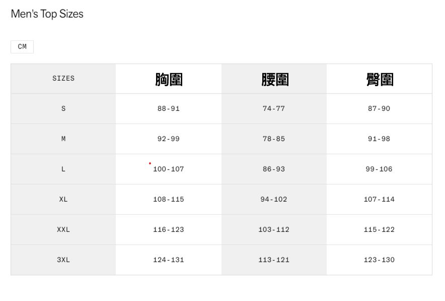The height and width of the screenshot is (301, 445).
Task: Select the 124-131 chest value for 3XL
Action: point(169,260)
